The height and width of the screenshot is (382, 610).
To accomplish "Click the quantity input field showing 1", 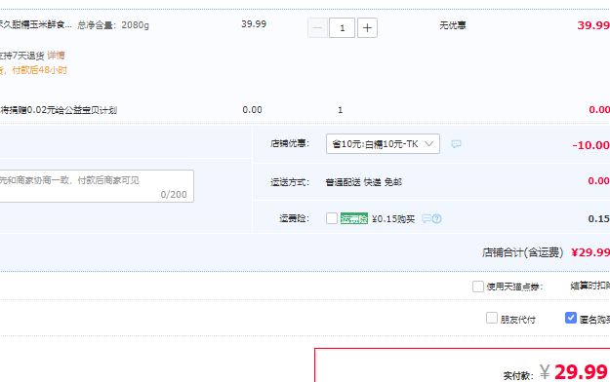I will tap(342, 28).
